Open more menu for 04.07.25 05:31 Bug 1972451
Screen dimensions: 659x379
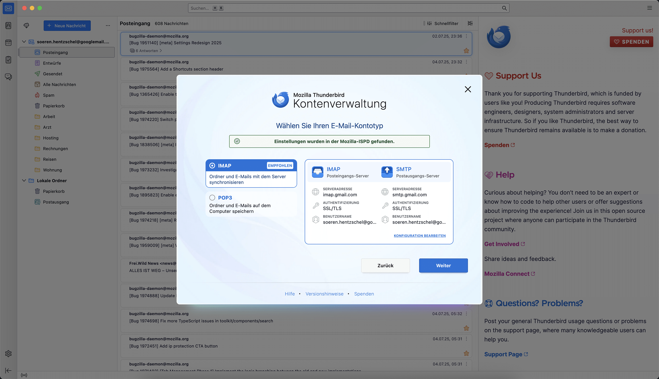pyautogui.click(x=466, y=339)
